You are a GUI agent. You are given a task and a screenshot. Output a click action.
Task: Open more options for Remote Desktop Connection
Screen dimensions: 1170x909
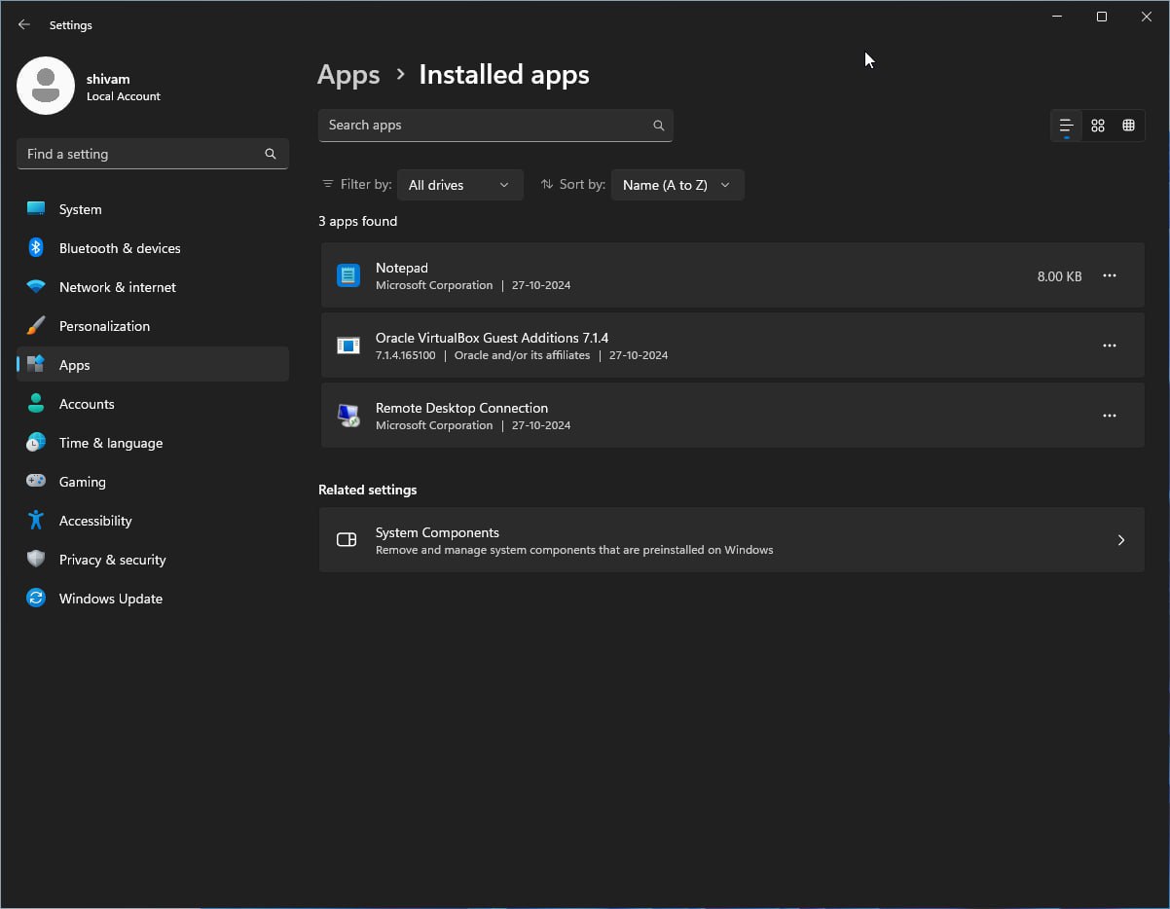[x=1110, y=416]
